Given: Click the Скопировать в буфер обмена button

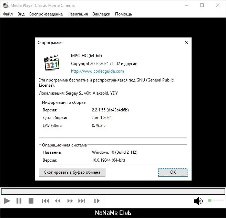Looking at the screenshot, I should tap(72, 172).
